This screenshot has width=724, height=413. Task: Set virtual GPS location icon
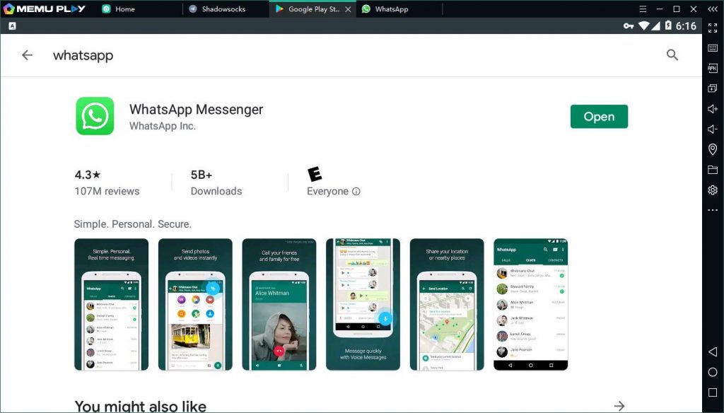[712, 149]
